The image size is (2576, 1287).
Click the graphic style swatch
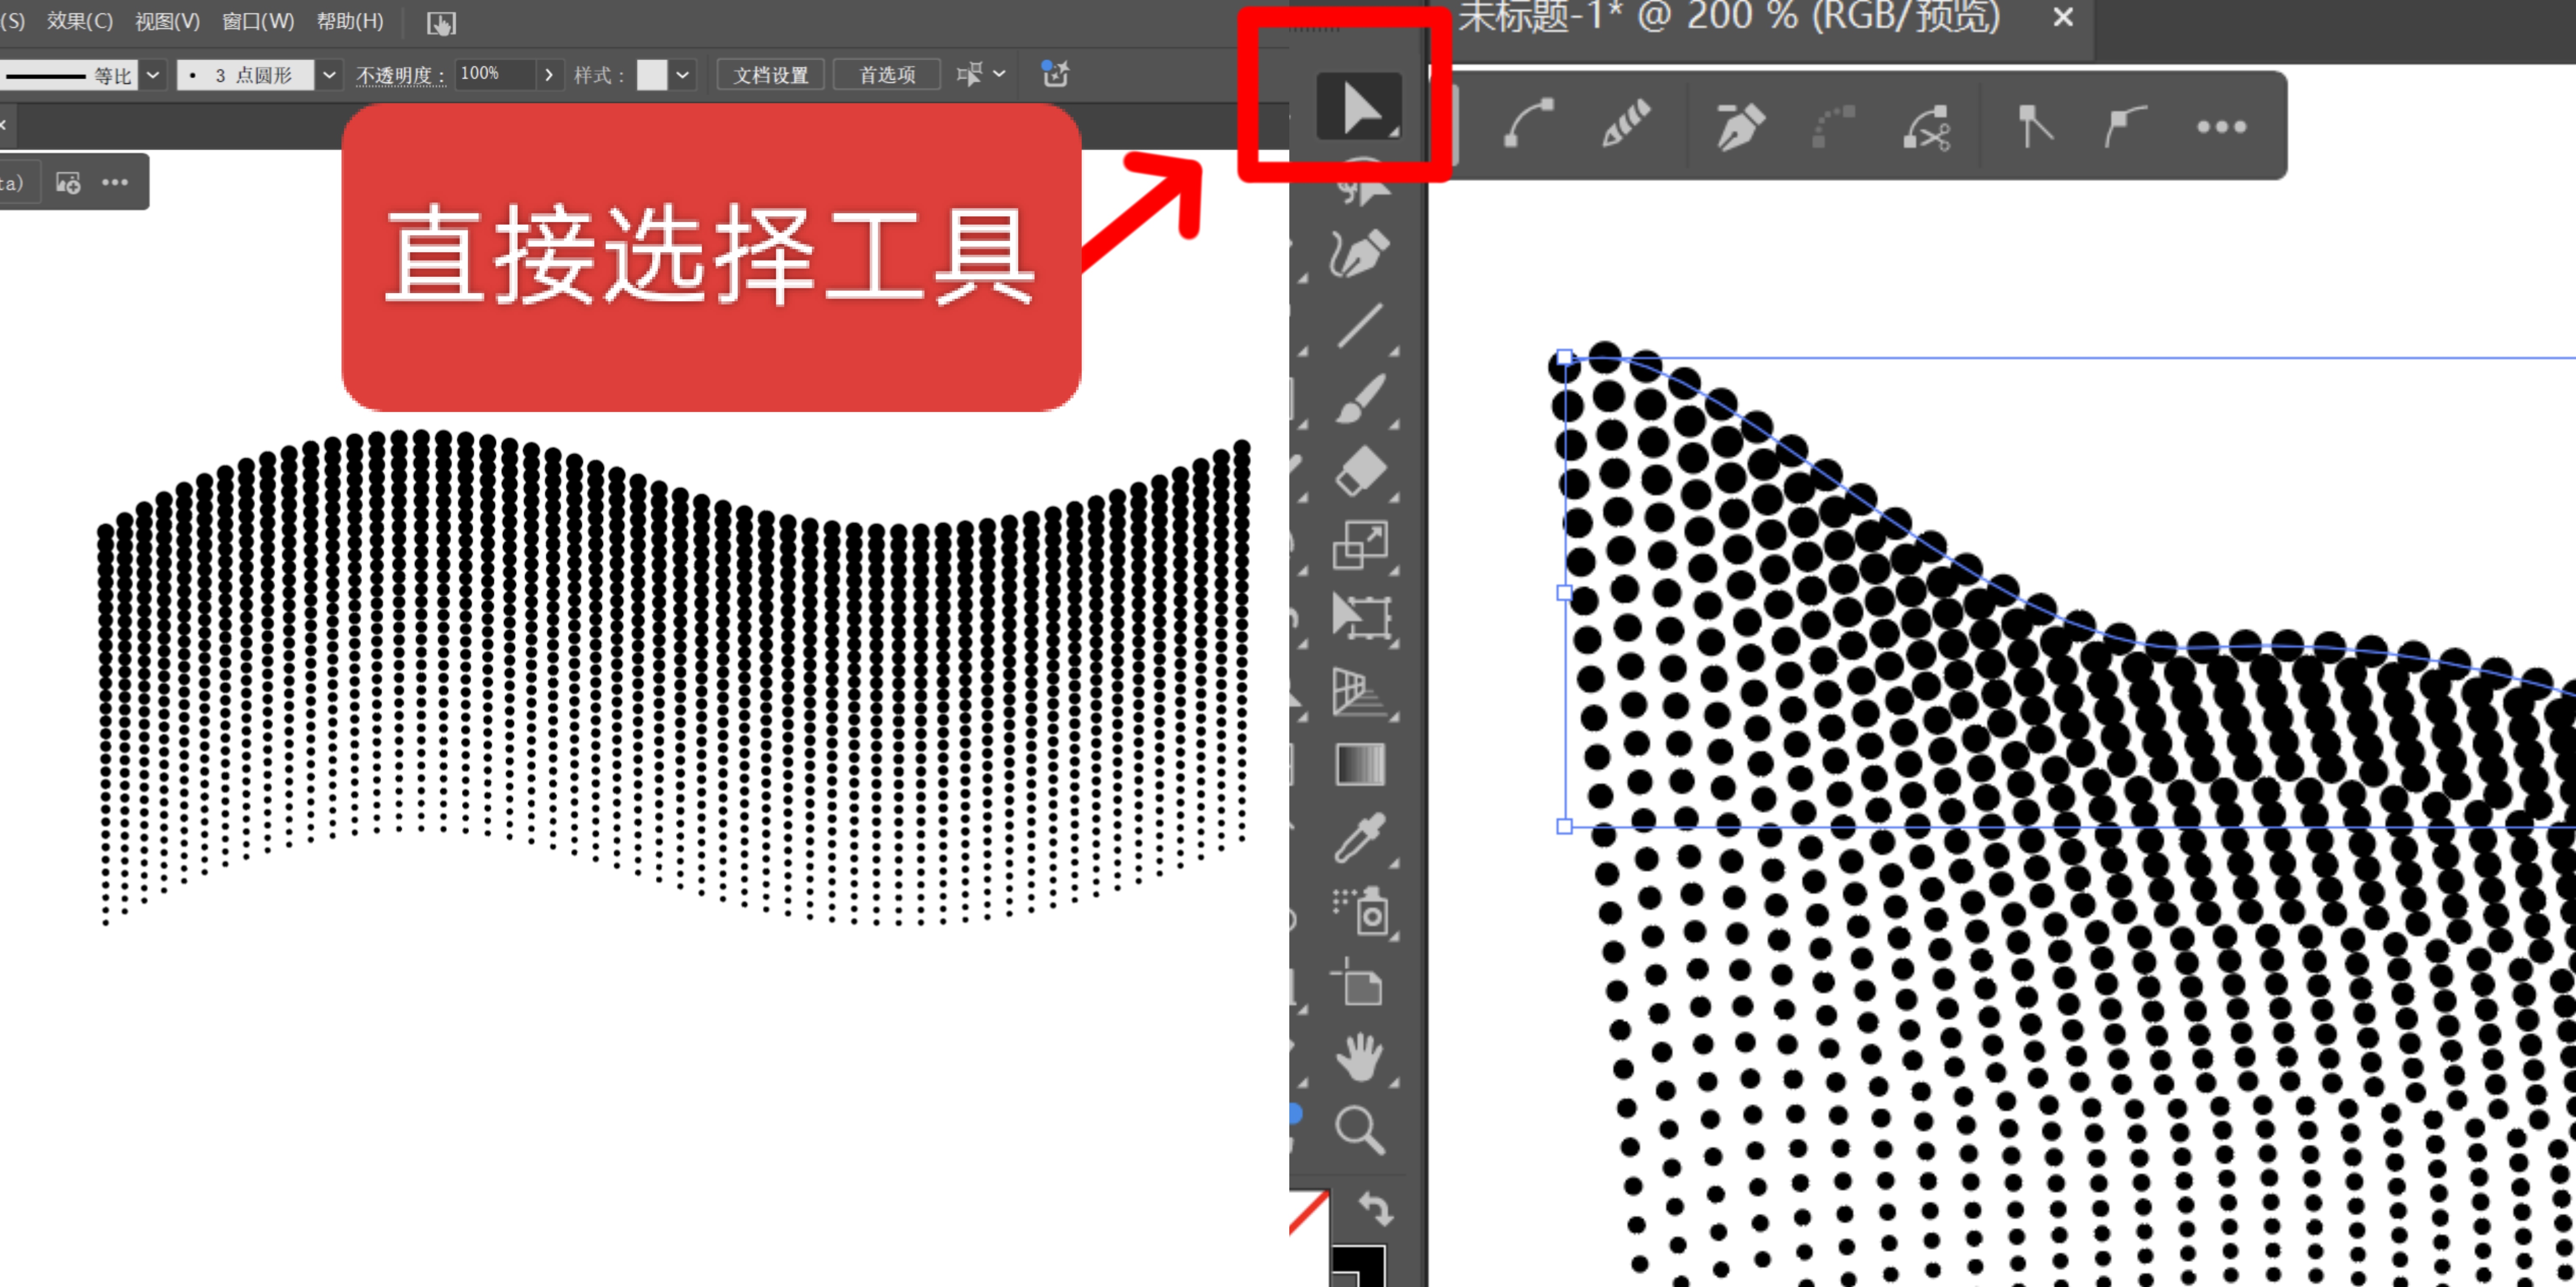point(652,75)
